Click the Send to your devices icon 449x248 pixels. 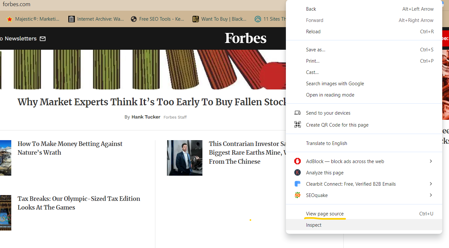[298, 113]
